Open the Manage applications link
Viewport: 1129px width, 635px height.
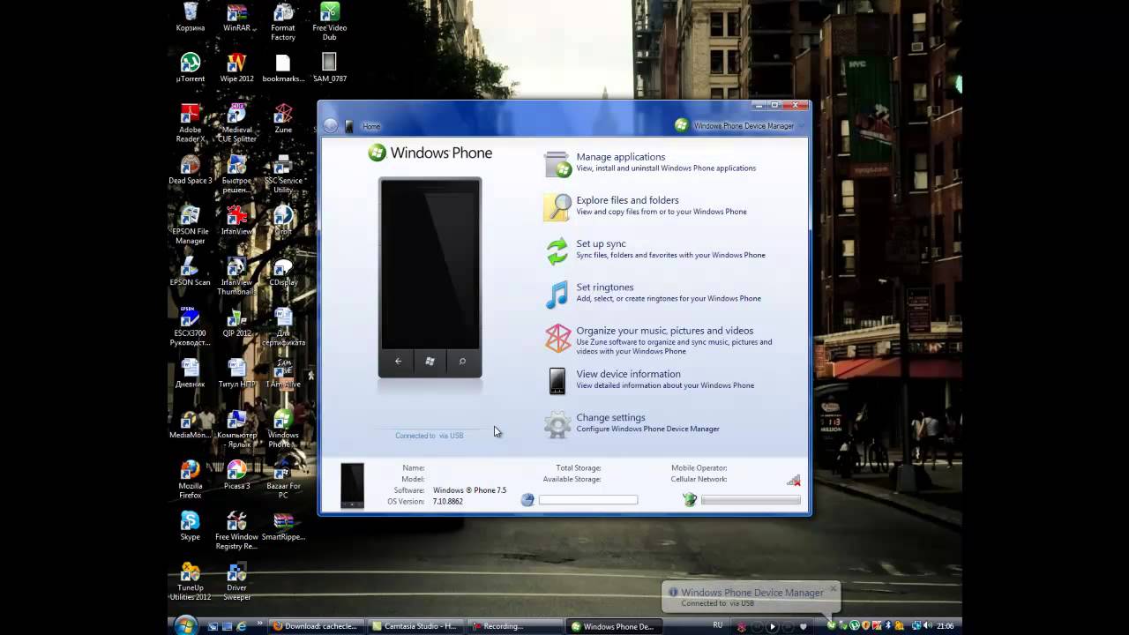(x=621, y=157)
